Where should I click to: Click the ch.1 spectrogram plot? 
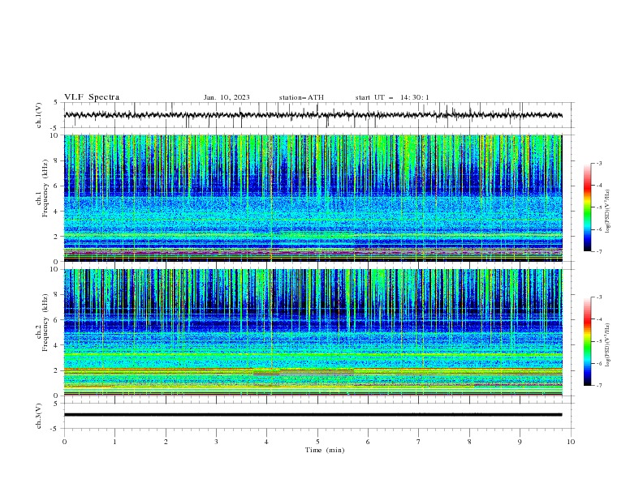point(313,198)
